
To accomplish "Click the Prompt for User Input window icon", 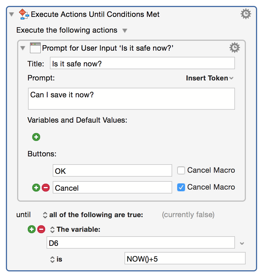I will [x=35, y=48].
